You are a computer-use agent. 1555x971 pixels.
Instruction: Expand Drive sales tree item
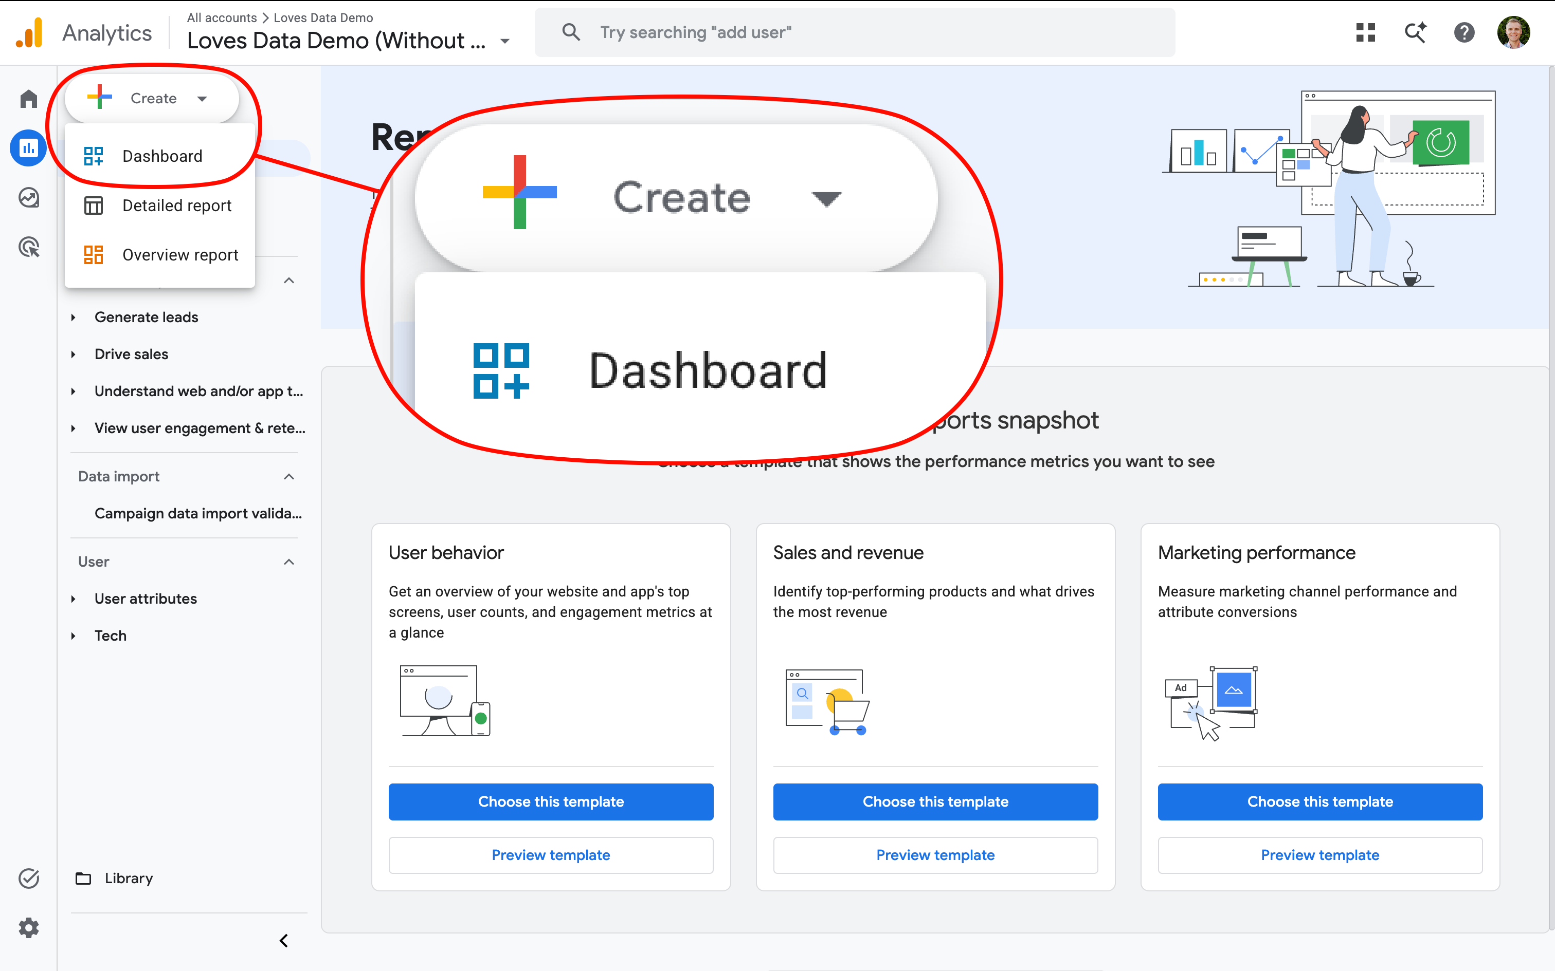pos(73,354)
